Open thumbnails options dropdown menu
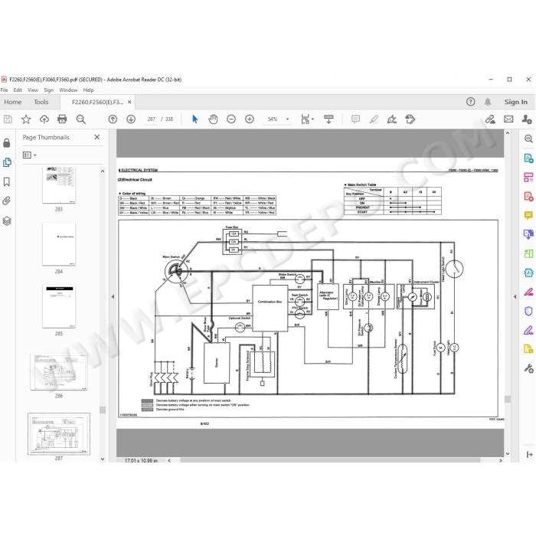The image size is (536, 536). coord(29,155)
